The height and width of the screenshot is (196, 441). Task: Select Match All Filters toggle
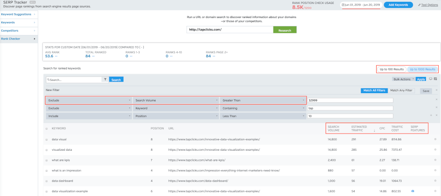pyautogui.click(x=374, y=90)
